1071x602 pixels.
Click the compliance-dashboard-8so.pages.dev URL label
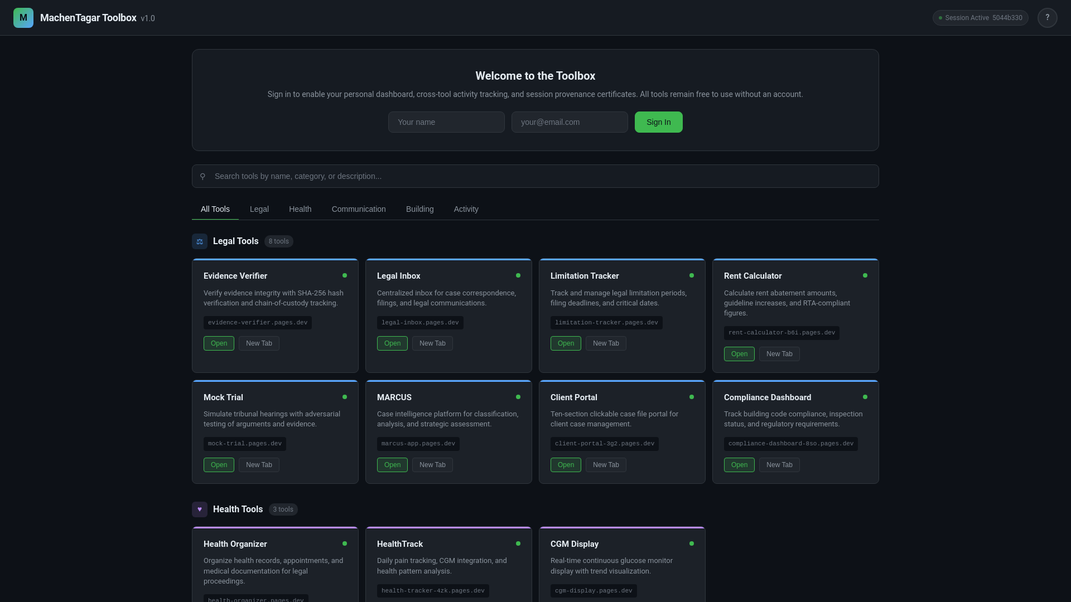(x=791, y=444)
